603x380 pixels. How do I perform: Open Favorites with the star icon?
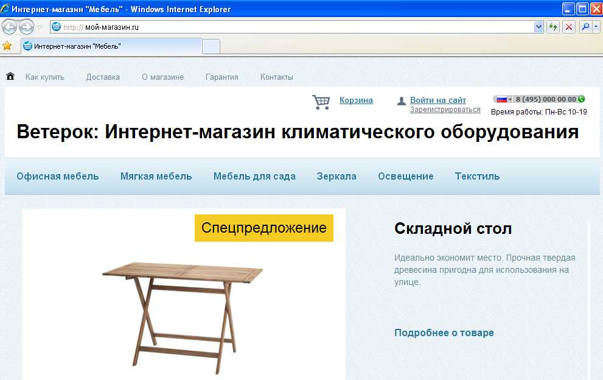pyautogui.click(x=7, y=46)
